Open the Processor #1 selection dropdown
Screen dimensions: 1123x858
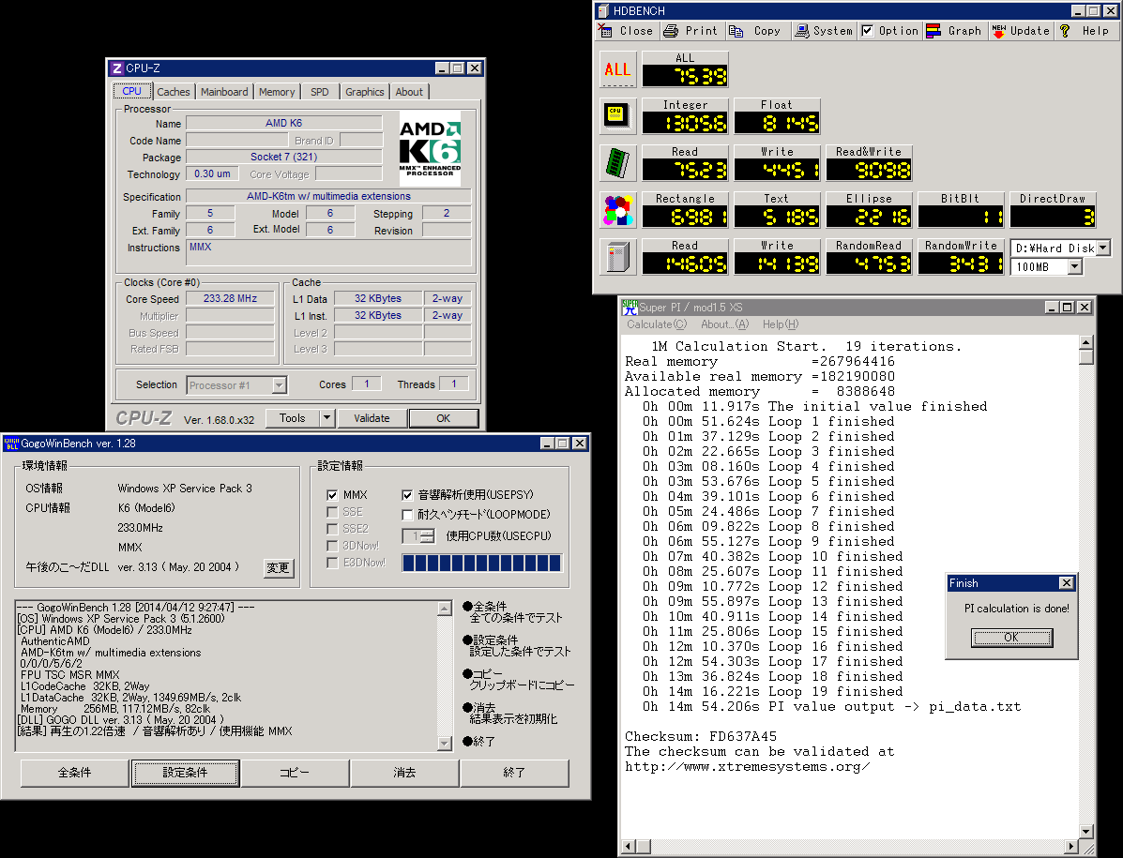click(280, 385)
